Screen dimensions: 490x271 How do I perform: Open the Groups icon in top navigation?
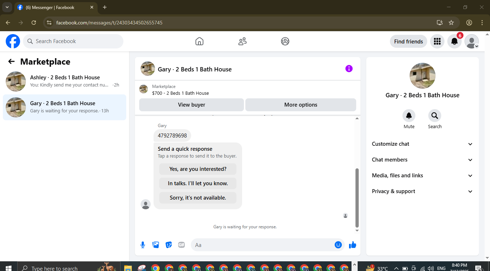pyautogui.click(x=285, y=41)
